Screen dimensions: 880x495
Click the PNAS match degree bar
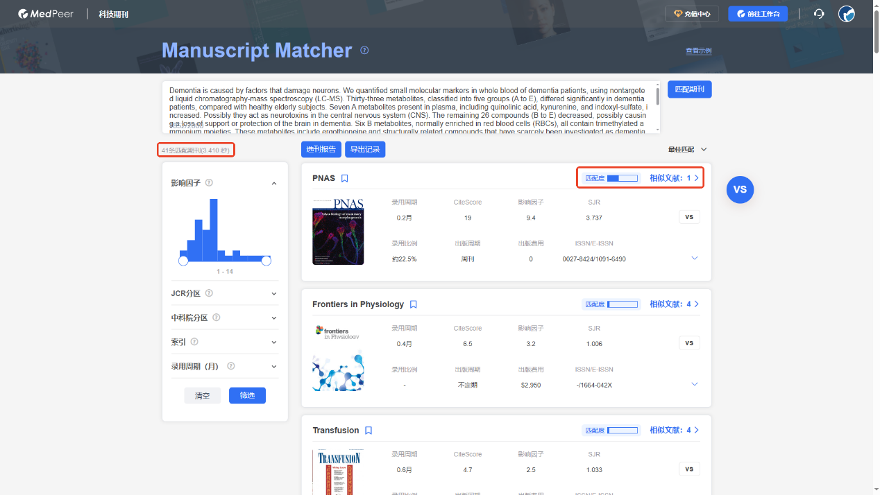click(x=622, y=178)
